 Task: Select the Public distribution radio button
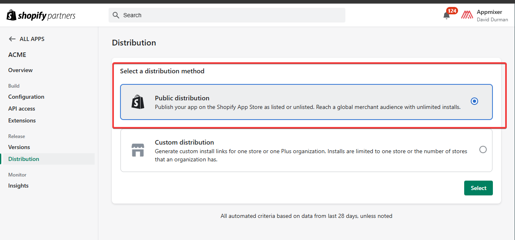coord(474,101)
